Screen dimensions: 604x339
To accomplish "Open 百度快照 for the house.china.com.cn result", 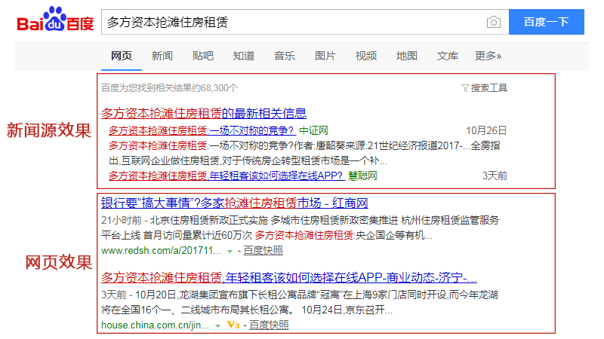I will (269, 325).
